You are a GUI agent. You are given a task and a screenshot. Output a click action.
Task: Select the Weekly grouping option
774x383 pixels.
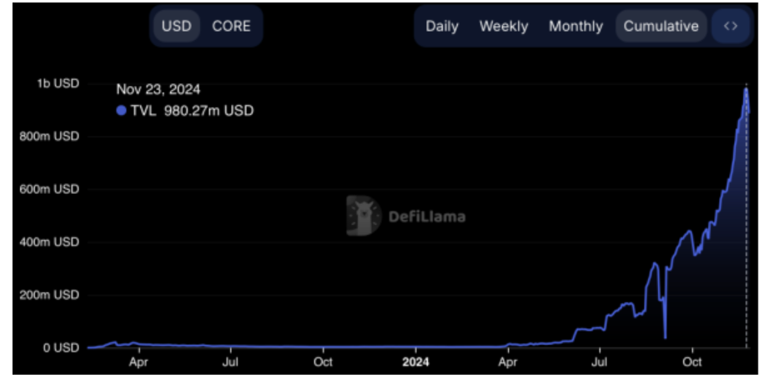click(504, 26)
